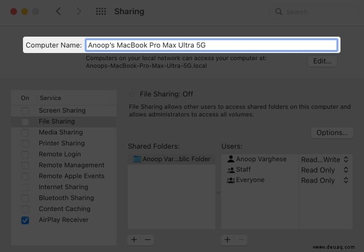Open File Sharing Options... button

[x=332, y=133]
